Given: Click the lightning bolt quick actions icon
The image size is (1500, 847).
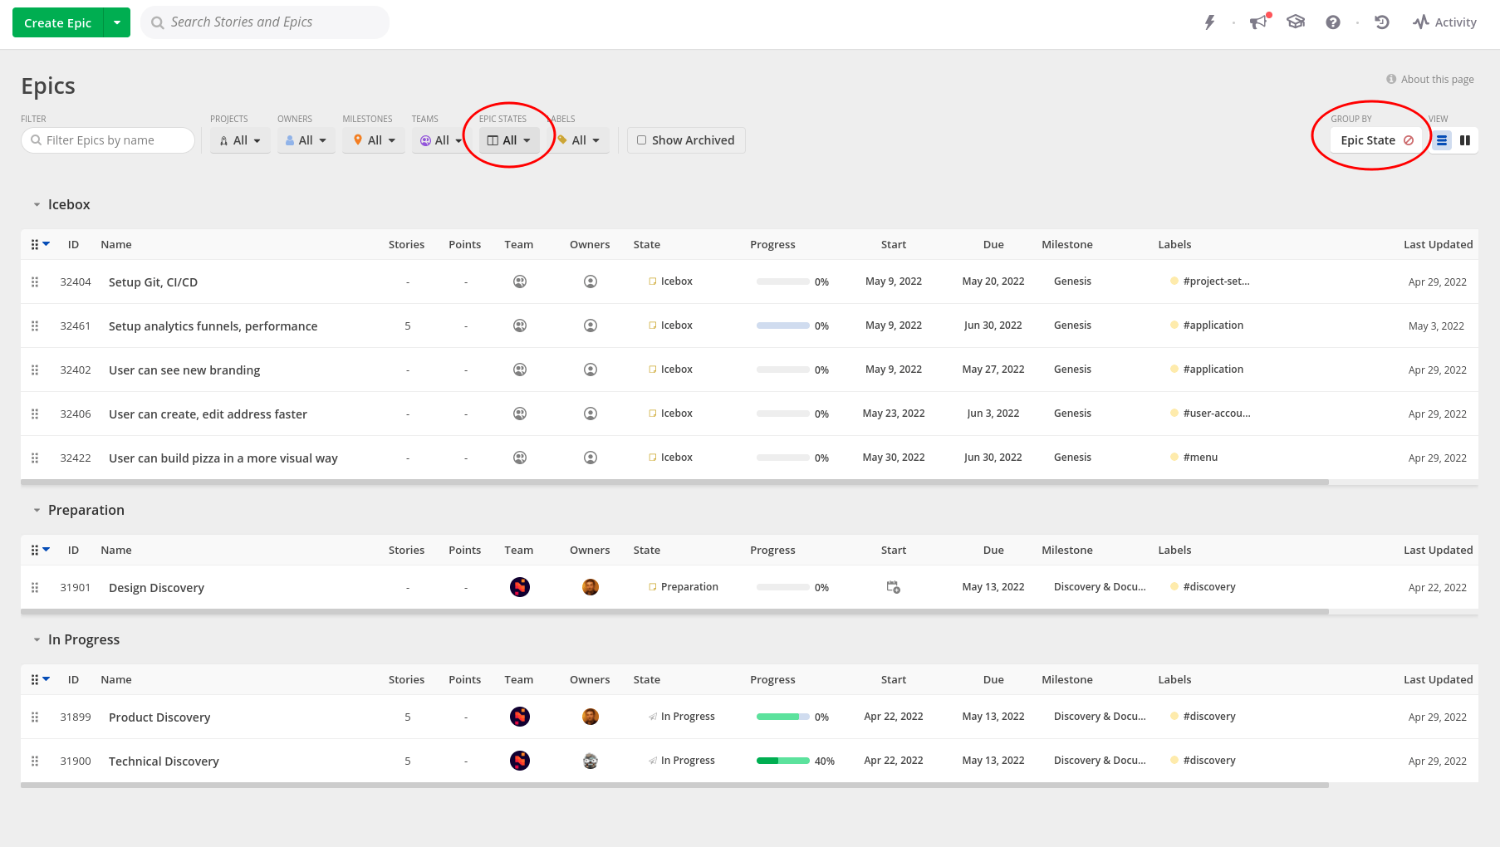Looking at the screenshot, I should tap(1209, 22).
